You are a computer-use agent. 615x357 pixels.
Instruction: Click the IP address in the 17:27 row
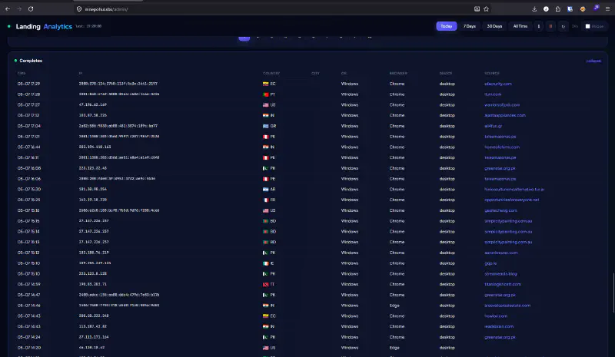[x=92, y=104]
